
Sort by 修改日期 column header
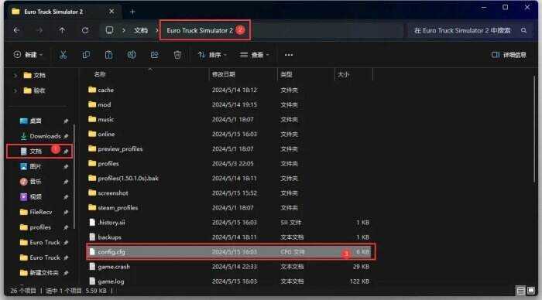pyautogui.click(x=223, y=74)
